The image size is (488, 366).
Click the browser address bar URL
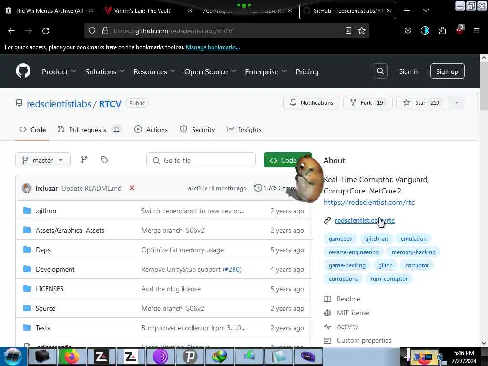173,31
